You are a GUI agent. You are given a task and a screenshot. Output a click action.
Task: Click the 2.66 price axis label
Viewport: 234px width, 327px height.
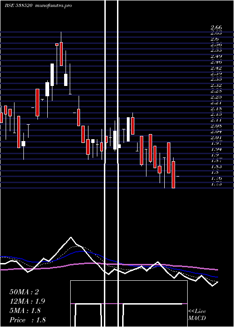[x=216, y=28]
